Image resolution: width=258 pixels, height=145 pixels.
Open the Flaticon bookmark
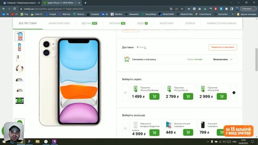click(x=79, y=14)
